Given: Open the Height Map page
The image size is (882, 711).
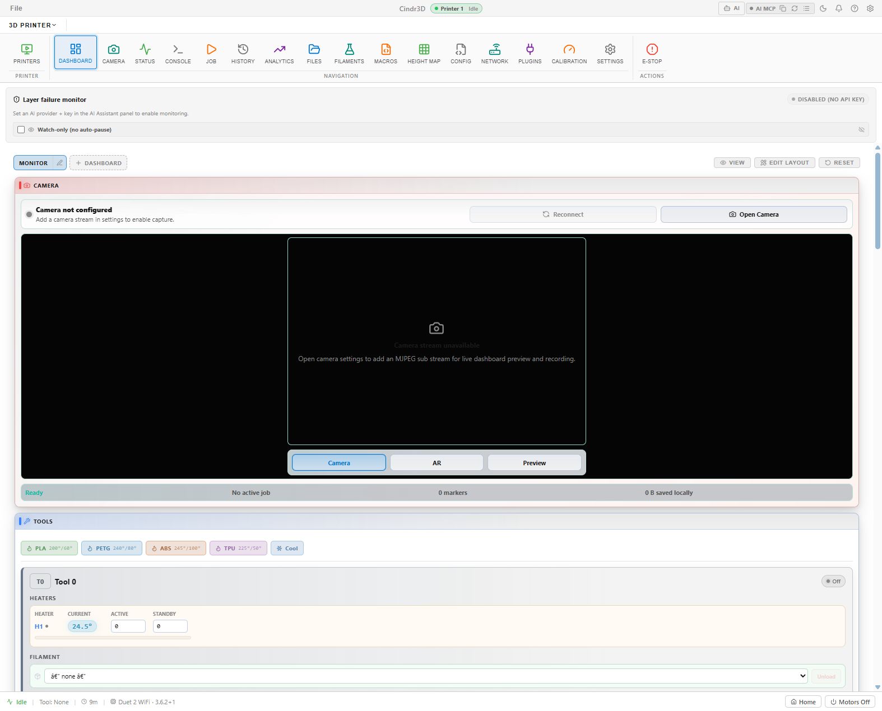Looking at the screenshot, I should click(424, 53).
